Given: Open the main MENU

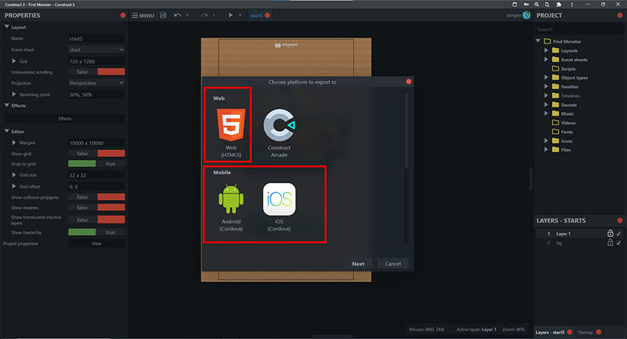Looking at the screenshot, I should (143, 16).
